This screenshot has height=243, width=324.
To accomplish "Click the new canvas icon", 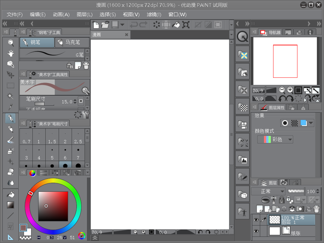I will (96, 24).
